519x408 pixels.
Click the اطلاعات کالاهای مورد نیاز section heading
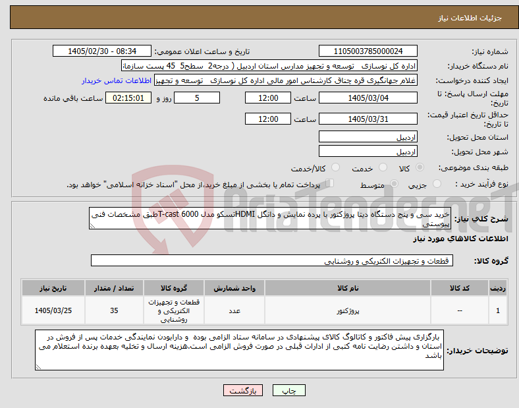(x=460, y=239)
